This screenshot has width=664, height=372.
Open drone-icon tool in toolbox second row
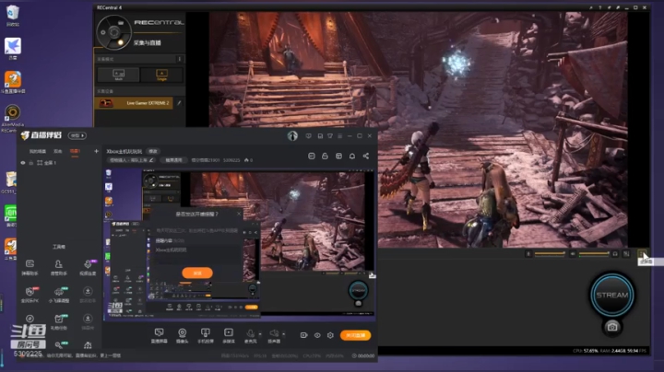pos(58,295)
